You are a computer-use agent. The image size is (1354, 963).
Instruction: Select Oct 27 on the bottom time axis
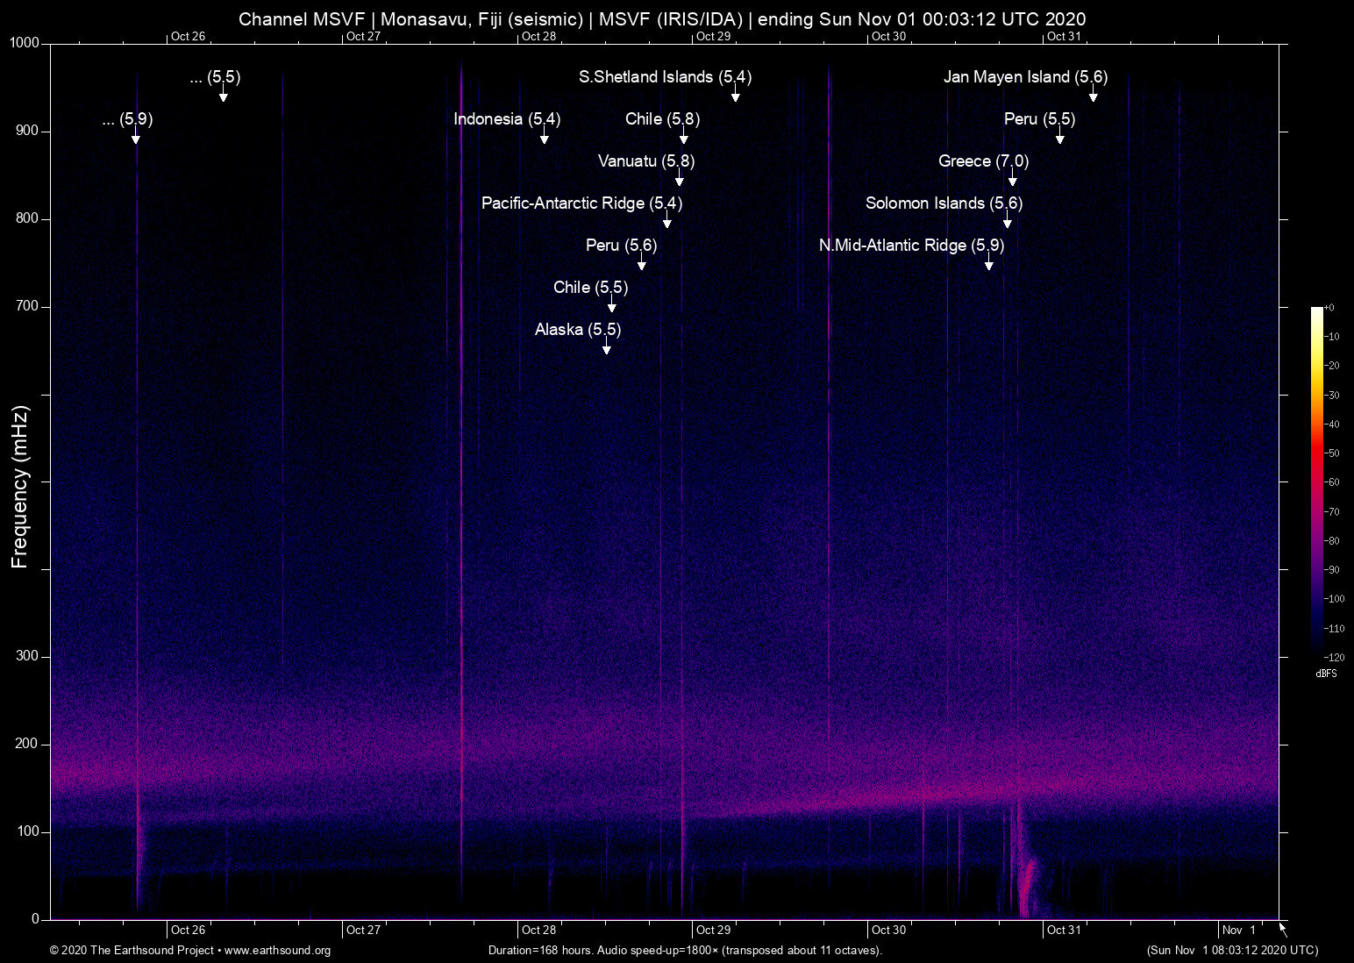363,930
